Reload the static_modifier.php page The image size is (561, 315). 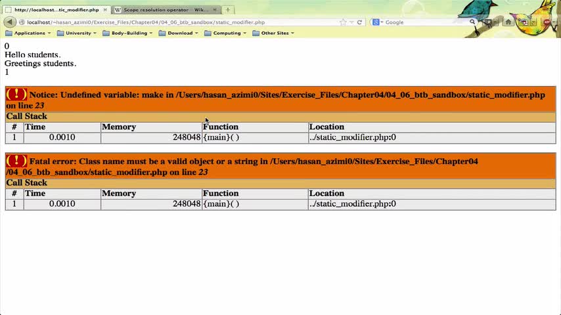359,22
